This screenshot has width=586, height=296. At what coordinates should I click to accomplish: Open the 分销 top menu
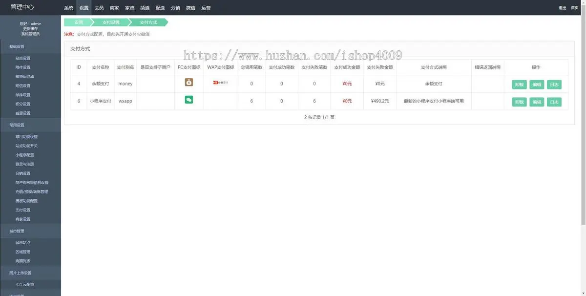coord(175,8)
